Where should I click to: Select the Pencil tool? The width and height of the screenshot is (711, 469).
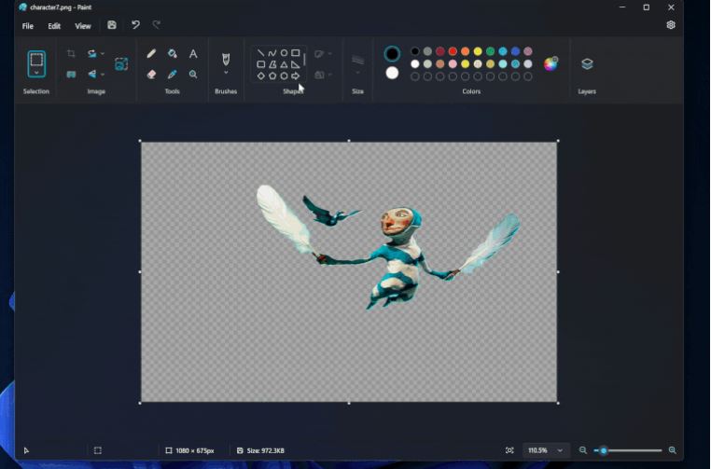click(151, 53)
